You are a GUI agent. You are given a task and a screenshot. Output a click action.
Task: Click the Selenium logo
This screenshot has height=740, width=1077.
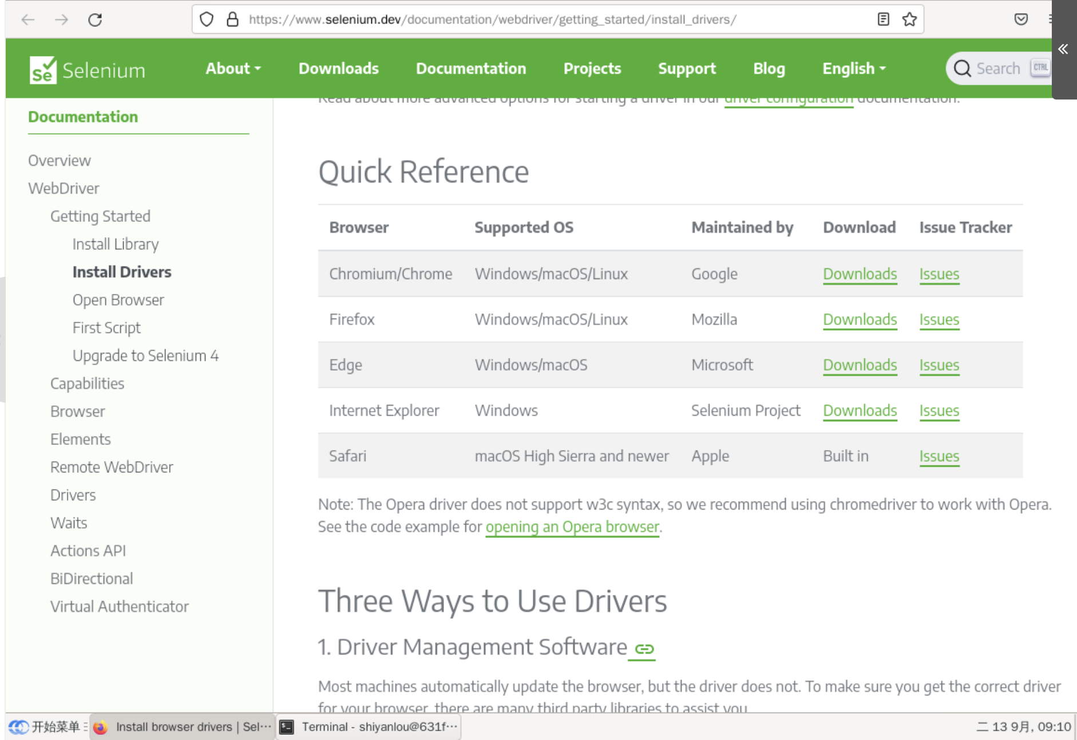click(87, 70)
